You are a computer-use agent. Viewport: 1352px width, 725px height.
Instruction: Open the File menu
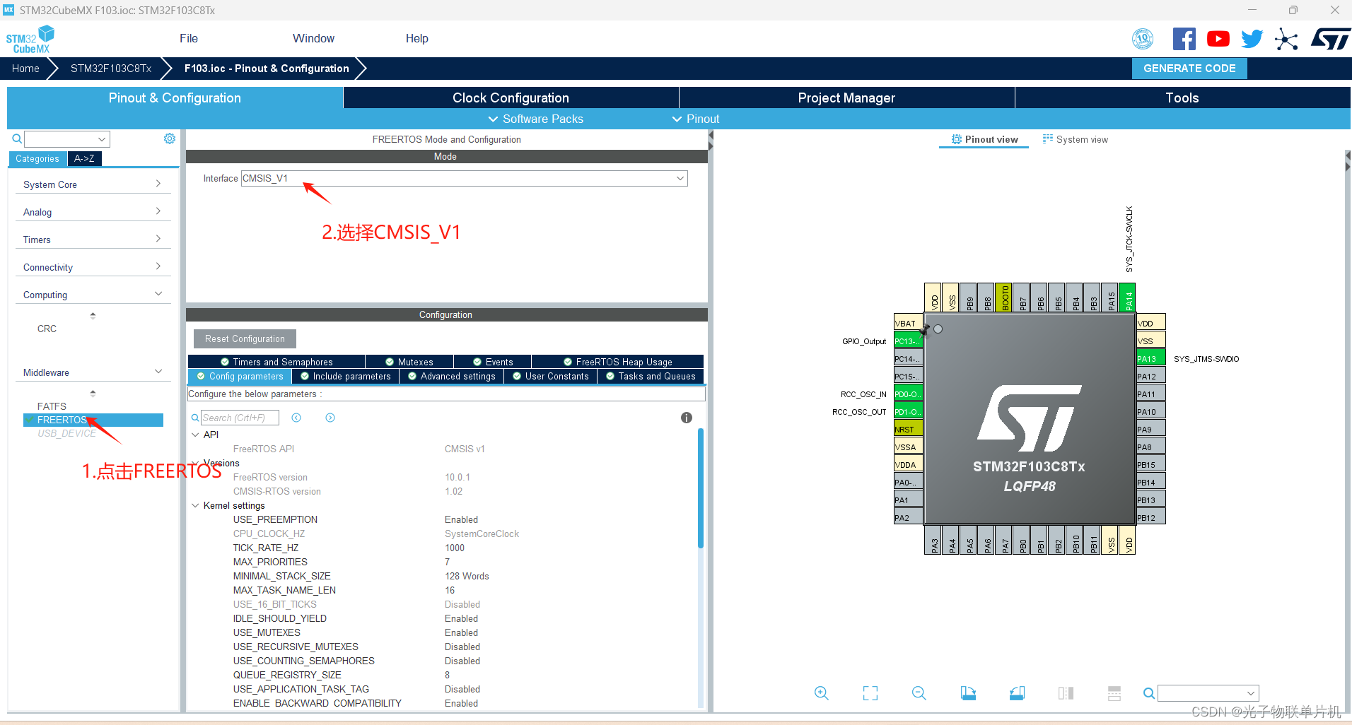pos(189,38)
